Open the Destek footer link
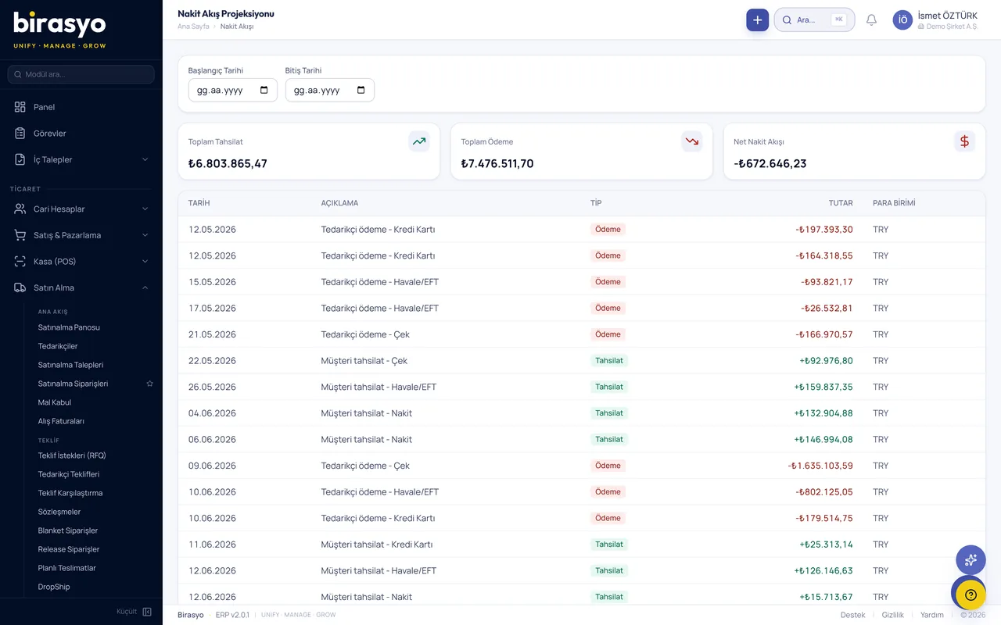The image size is (1001, 625). click(x=852, y=615)
